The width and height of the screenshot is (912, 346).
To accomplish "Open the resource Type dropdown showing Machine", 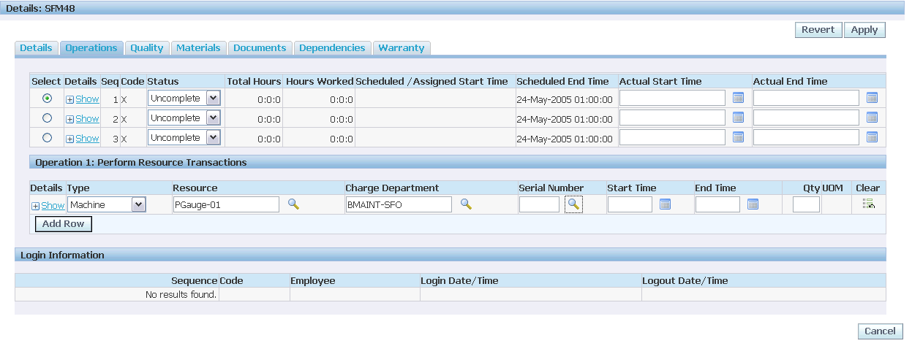I will [x=107, y=204].
